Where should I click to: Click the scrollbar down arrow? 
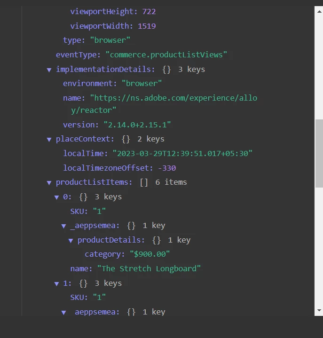click(319, 310)
